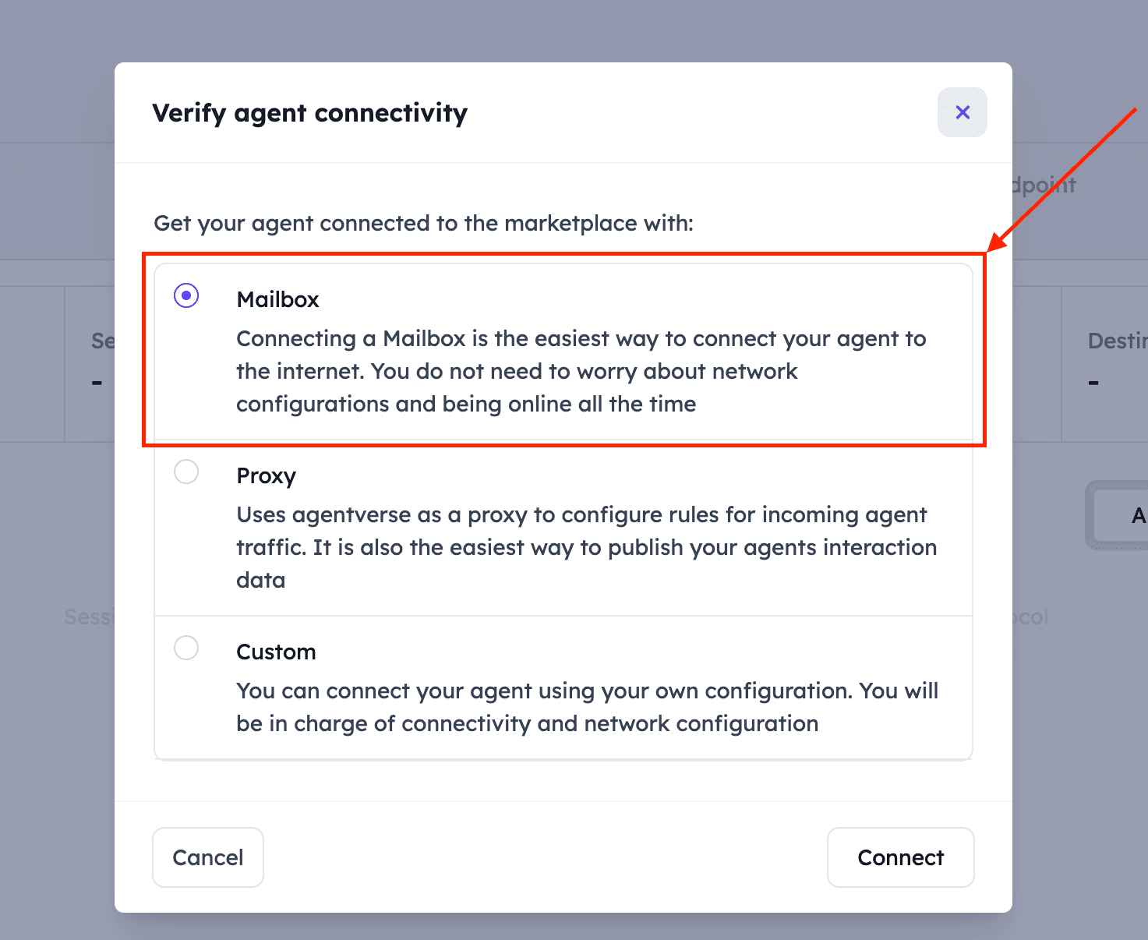Click the cut-off "dpoint" text behind dialog
1148x940 pixels.
pyautogui.click(x=1044, y=186)
